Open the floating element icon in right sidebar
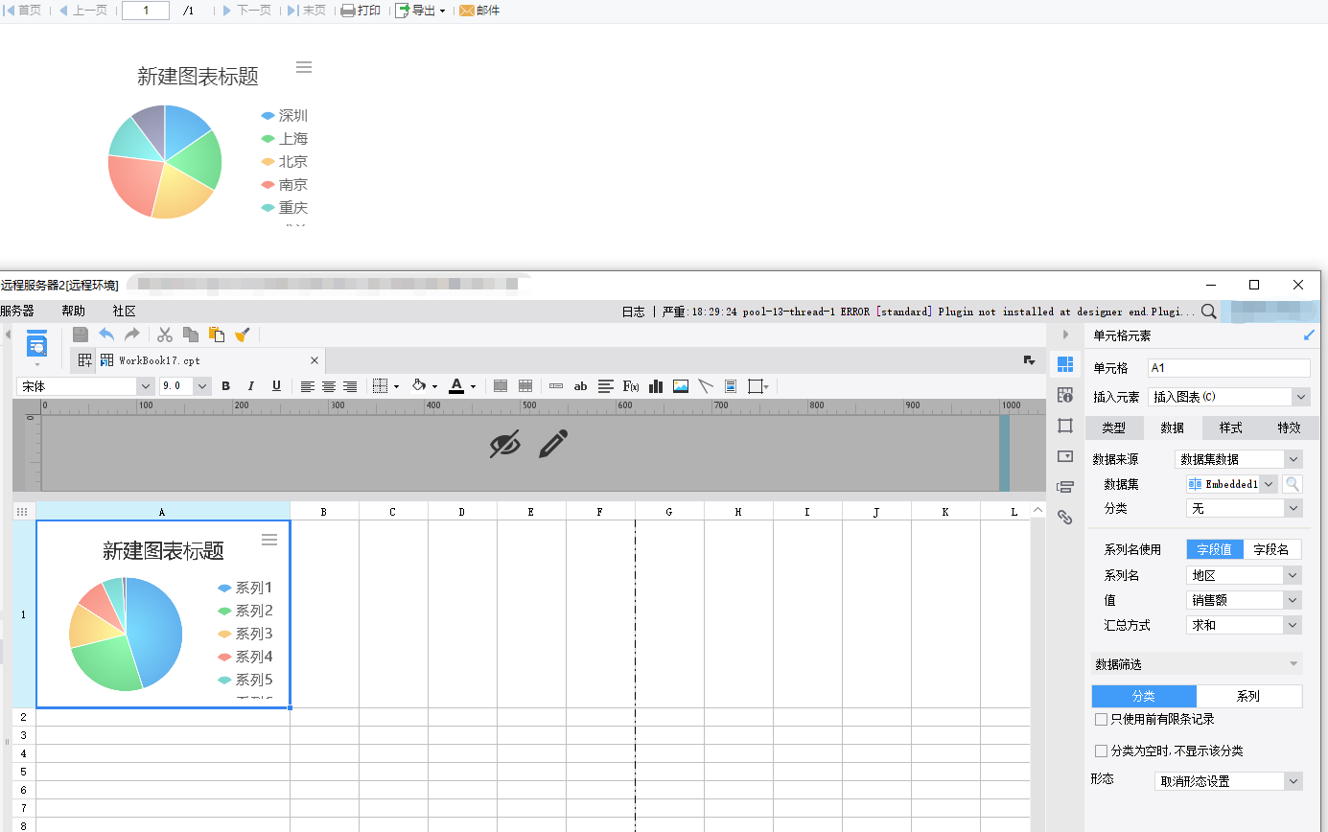The image size is (1328, 832). click(1065, 426)
